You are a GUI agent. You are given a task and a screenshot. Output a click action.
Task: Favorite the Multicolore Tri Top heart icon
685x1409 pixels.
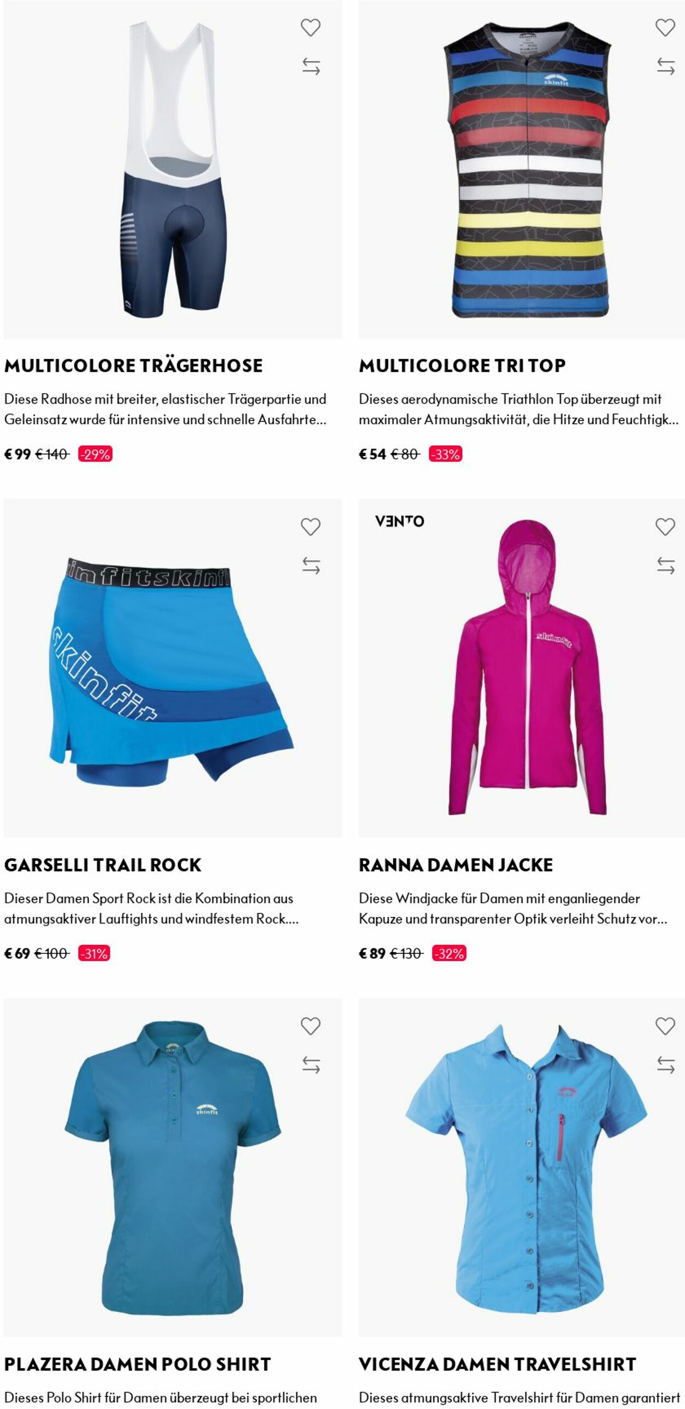pos(665,27)
